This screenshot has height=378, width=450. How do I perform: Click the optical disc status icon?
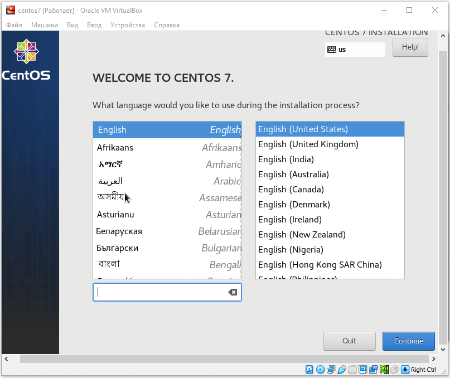pyautogui.click(x=320, y=369)
